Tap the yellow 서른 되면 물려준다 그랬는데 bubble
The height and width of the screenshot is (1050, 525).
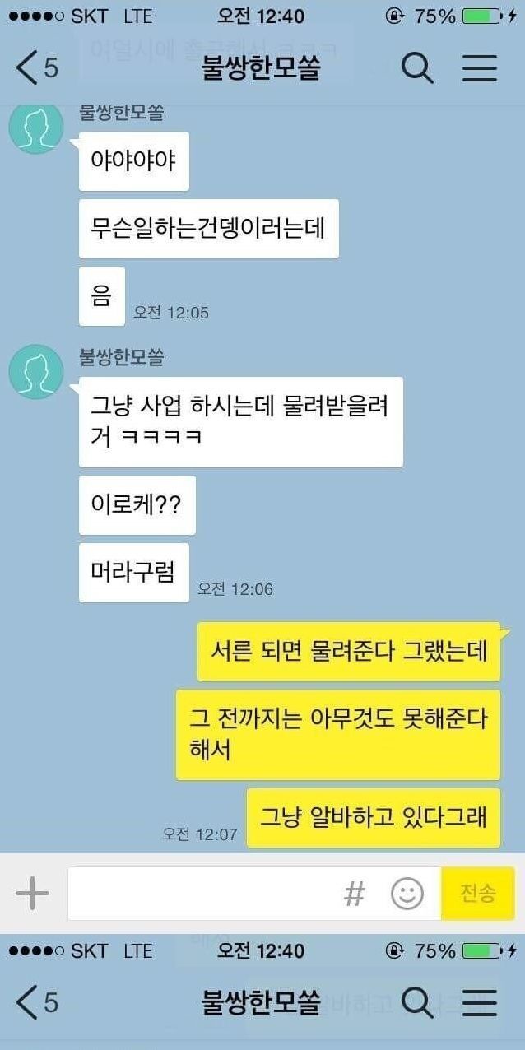point(349,652)
